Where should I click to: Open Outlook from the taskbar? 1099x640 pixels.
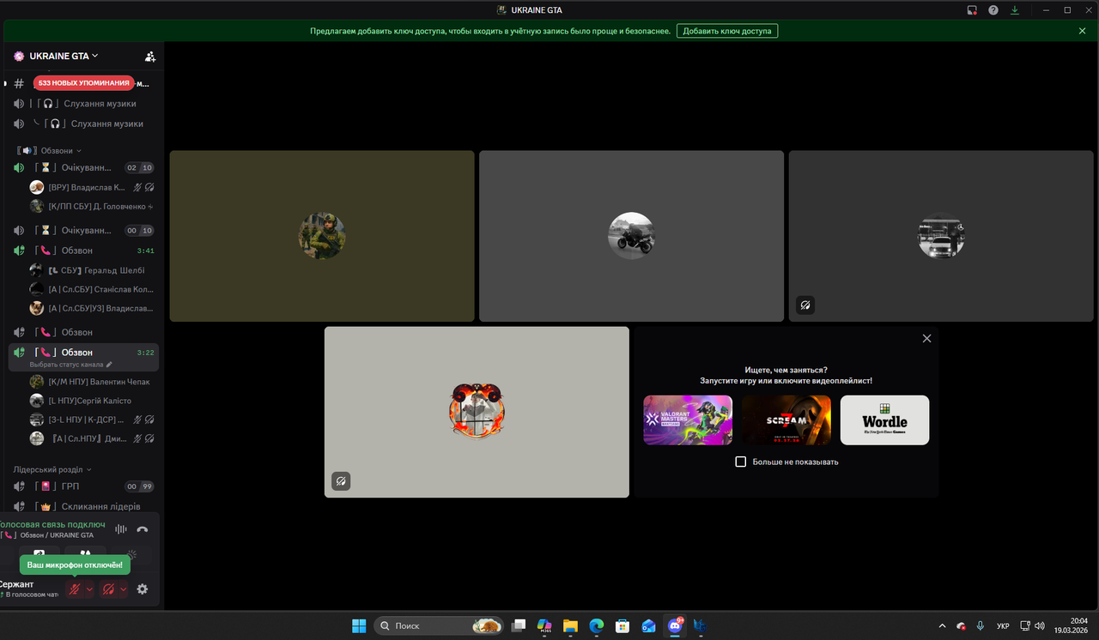point(648,626)
